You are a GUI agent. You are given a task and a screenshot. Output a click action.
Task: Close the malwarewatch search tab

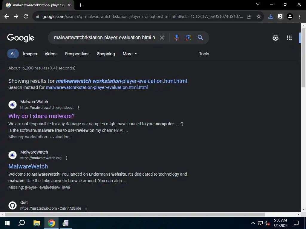point(69,5)
